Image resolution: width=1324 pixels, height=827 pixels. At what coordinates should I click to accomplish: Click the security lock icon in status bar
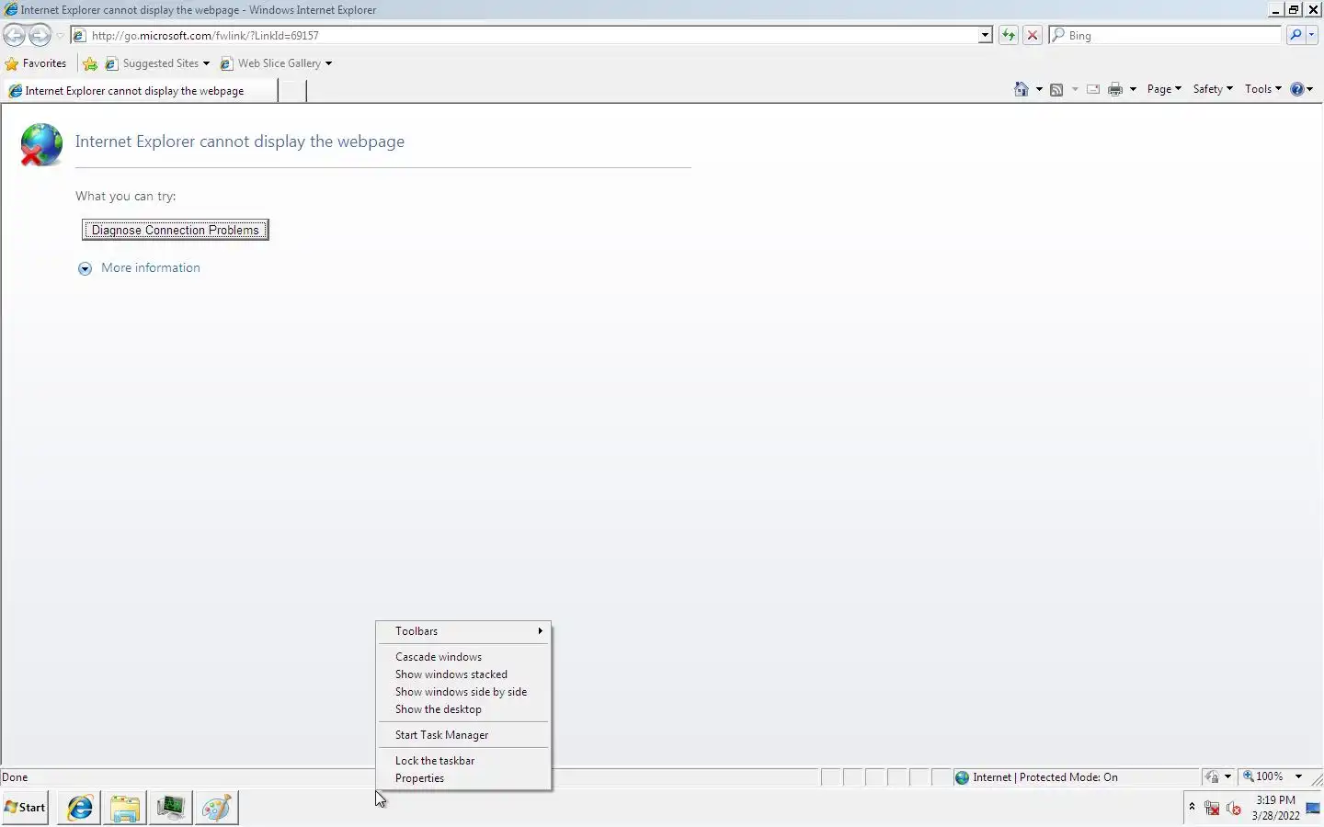coord(1213,777)
